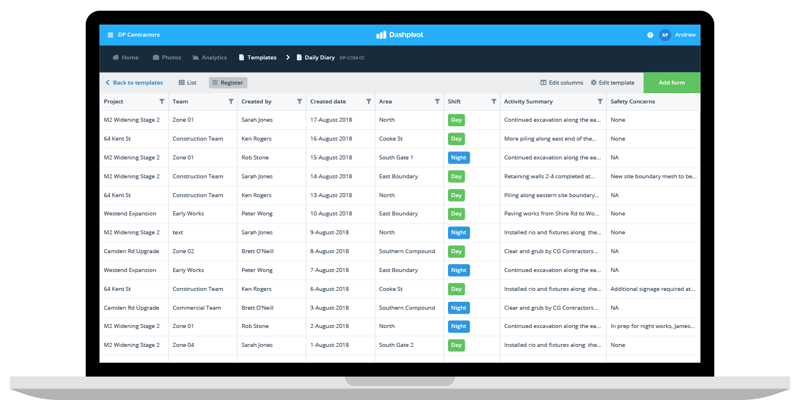
Task: Open the Area column filter menu
Action: point(437,101)
